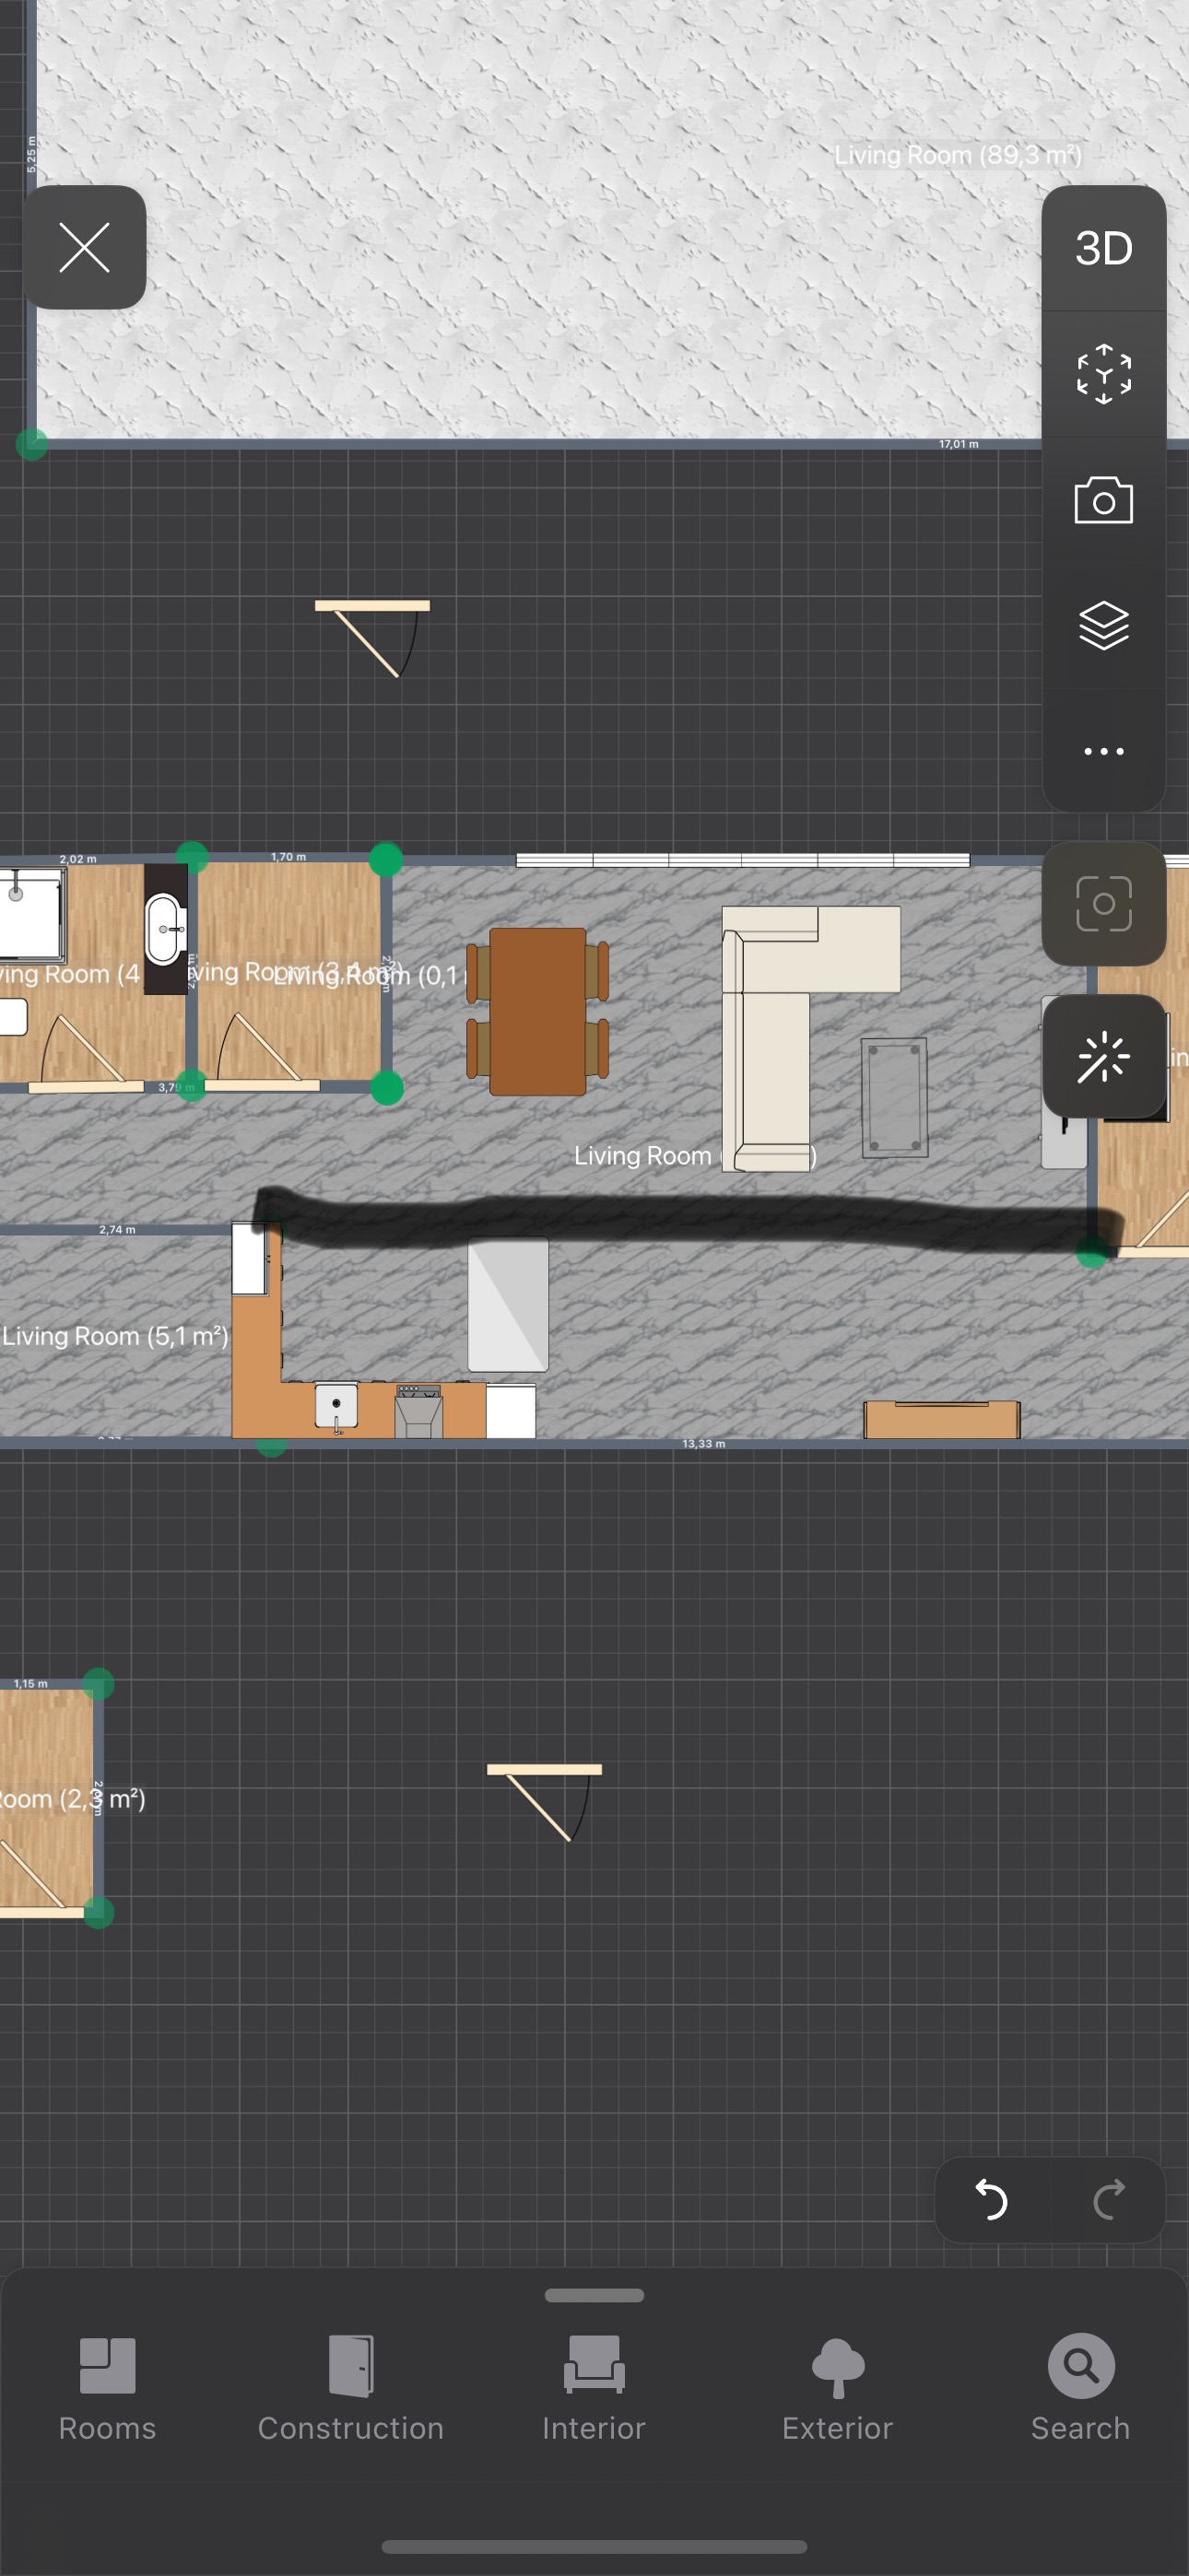Tap the recenter view cube icon
Screen dimensions: 1189x2576
[x=1103, y=374]
